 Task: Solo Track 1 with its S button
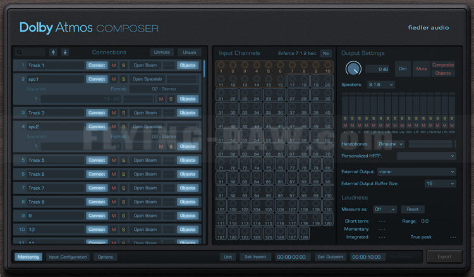pyautogui.click(x=123, y=65)
